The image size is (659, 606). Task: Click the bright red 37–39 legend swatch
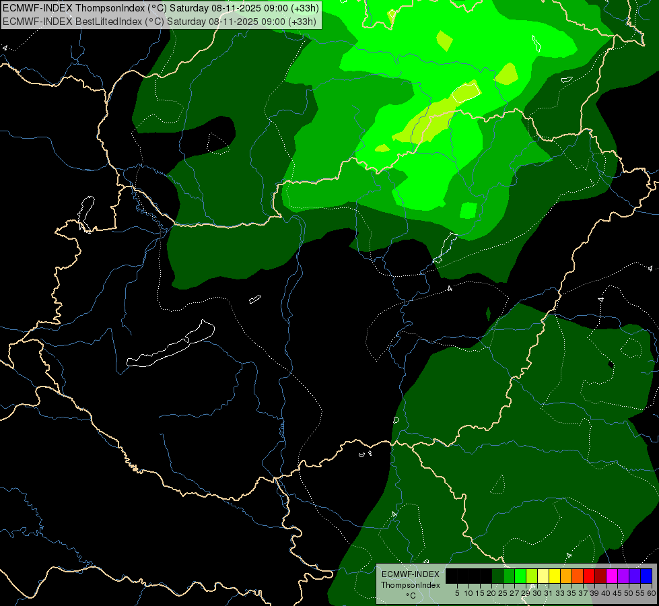(x=589, y=576)
